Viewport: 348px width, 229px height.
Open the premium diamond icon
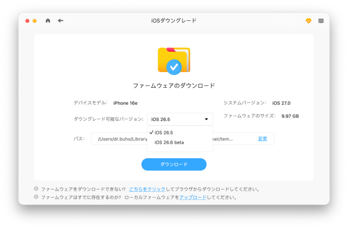tap(308, 21)
